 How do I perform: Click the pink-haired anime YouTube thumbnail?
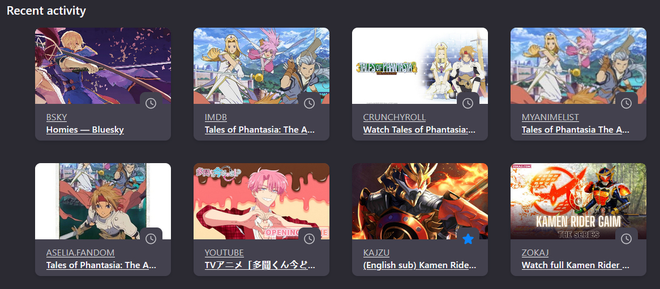(x=262, y=202)
